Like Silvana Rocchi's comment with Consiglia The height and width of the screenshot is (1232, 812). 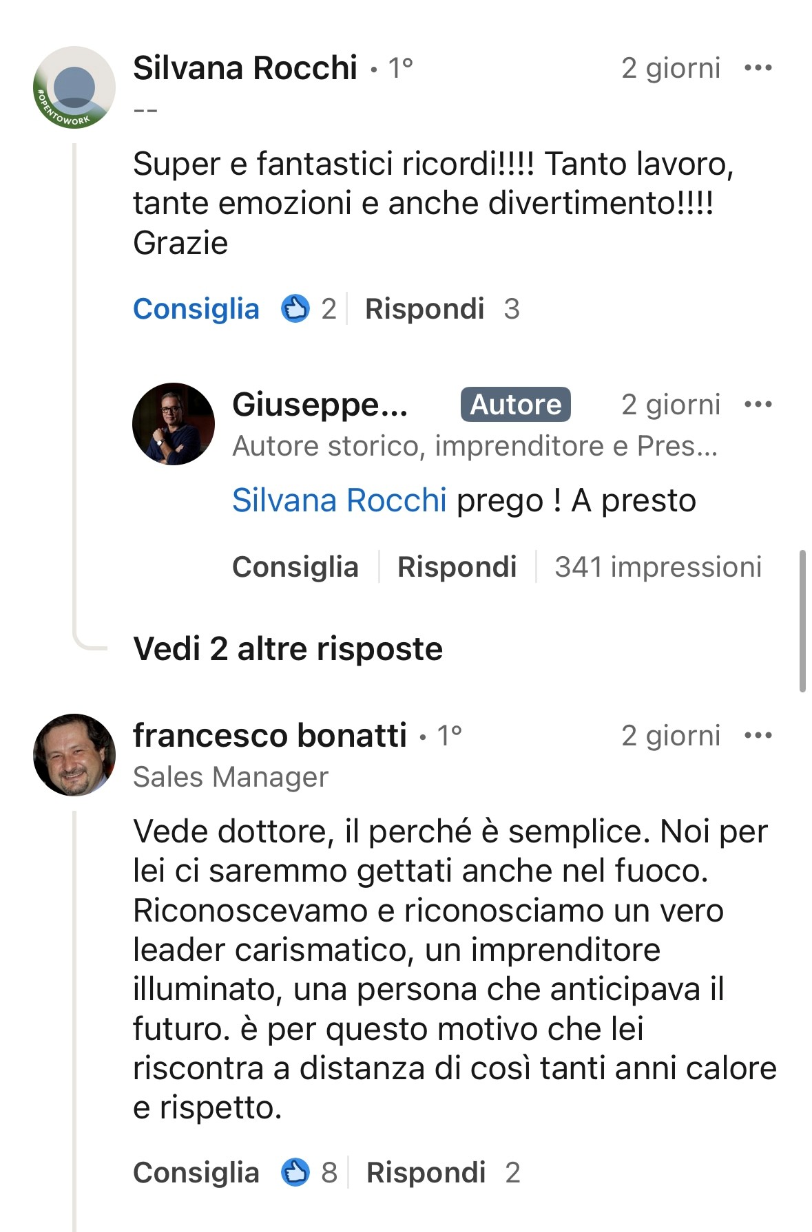[x=196, y=309]
